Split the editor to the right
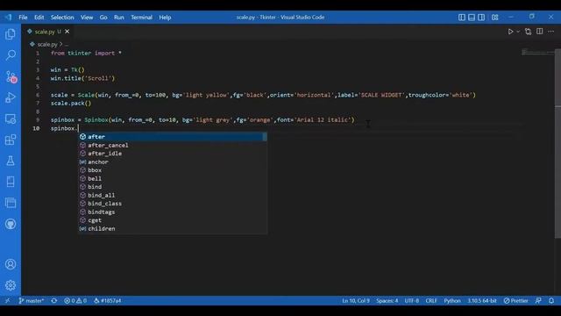 [x=540, y=32]
